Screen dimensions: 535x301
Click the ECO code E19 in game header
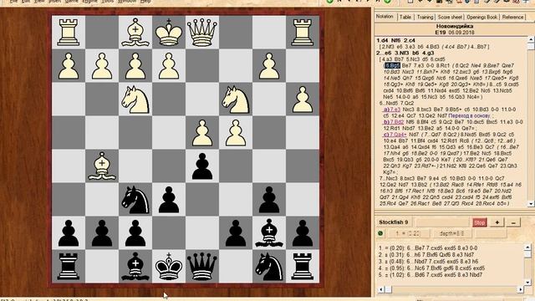(441, 33)
